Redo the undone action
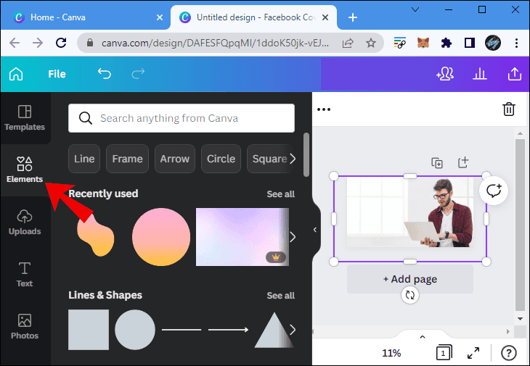This screenshot has height=366, width=530. pyautogui.click(x=138, y=73)
